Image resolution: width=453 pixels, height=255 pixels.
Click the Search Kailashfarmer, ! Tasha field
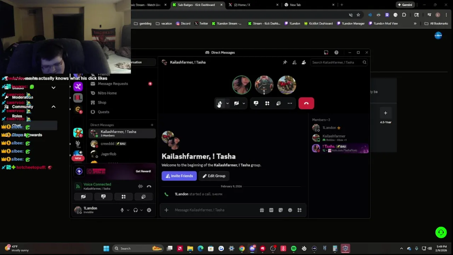pyautogui.click(x=339, y=62)
